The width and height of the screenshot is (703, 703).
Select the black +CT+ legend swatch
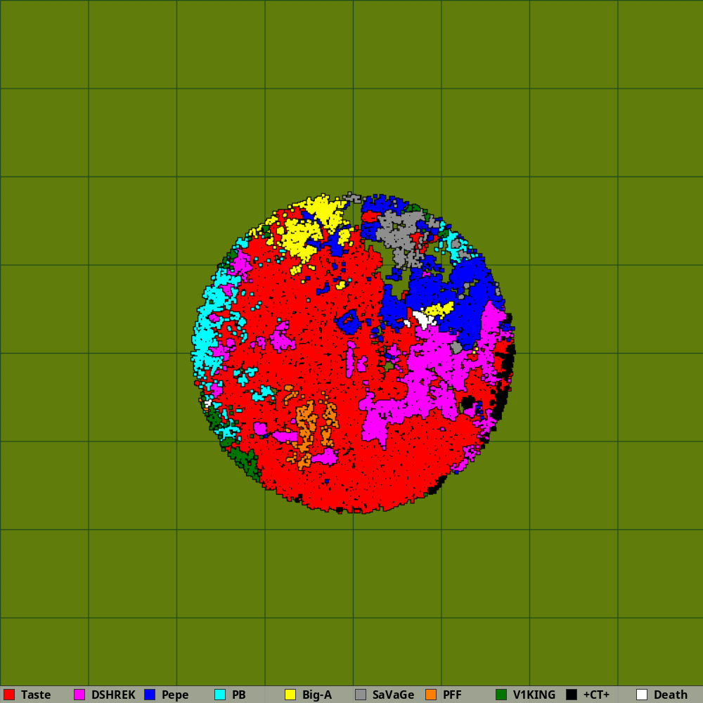(572, 695)
